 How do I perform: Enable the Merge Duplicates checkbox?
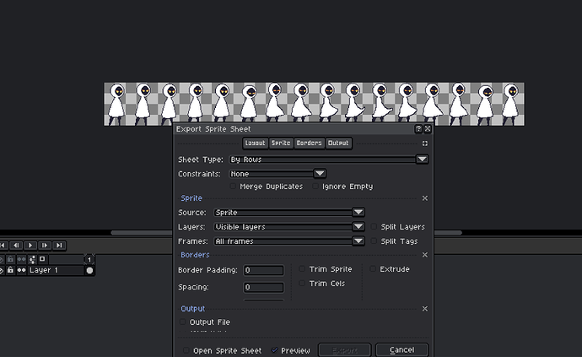pos(234,187)
